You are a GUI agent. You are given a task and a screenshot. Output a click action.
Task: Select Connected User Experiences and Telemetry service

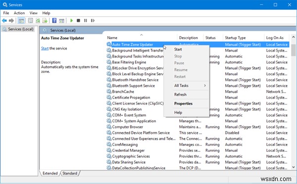click(x=198, y=139)
